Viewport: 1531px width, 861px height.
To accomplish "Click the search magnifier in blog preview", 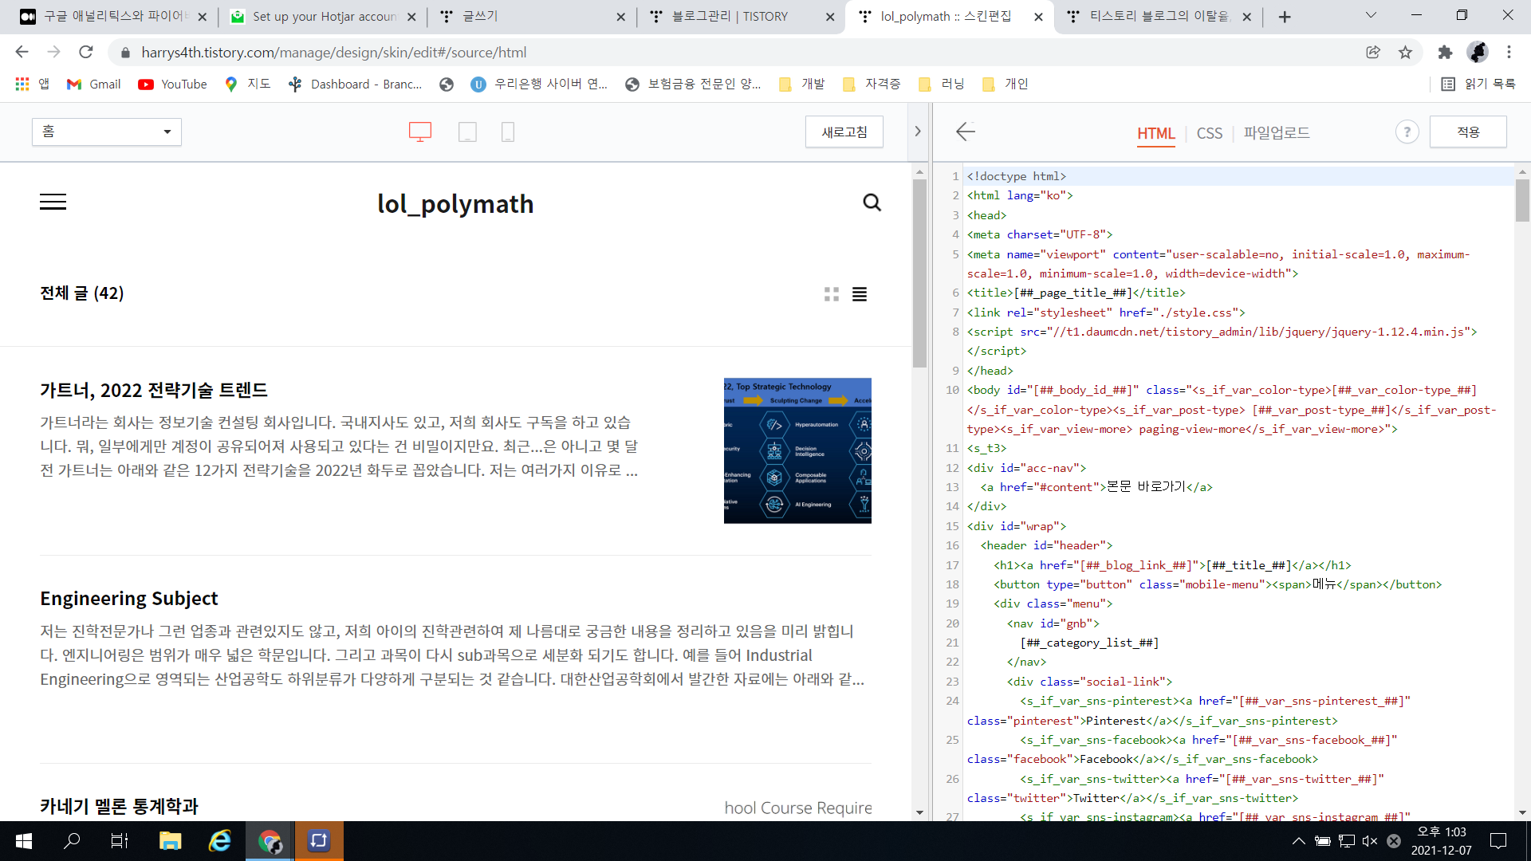I will [x=872, y=202].
